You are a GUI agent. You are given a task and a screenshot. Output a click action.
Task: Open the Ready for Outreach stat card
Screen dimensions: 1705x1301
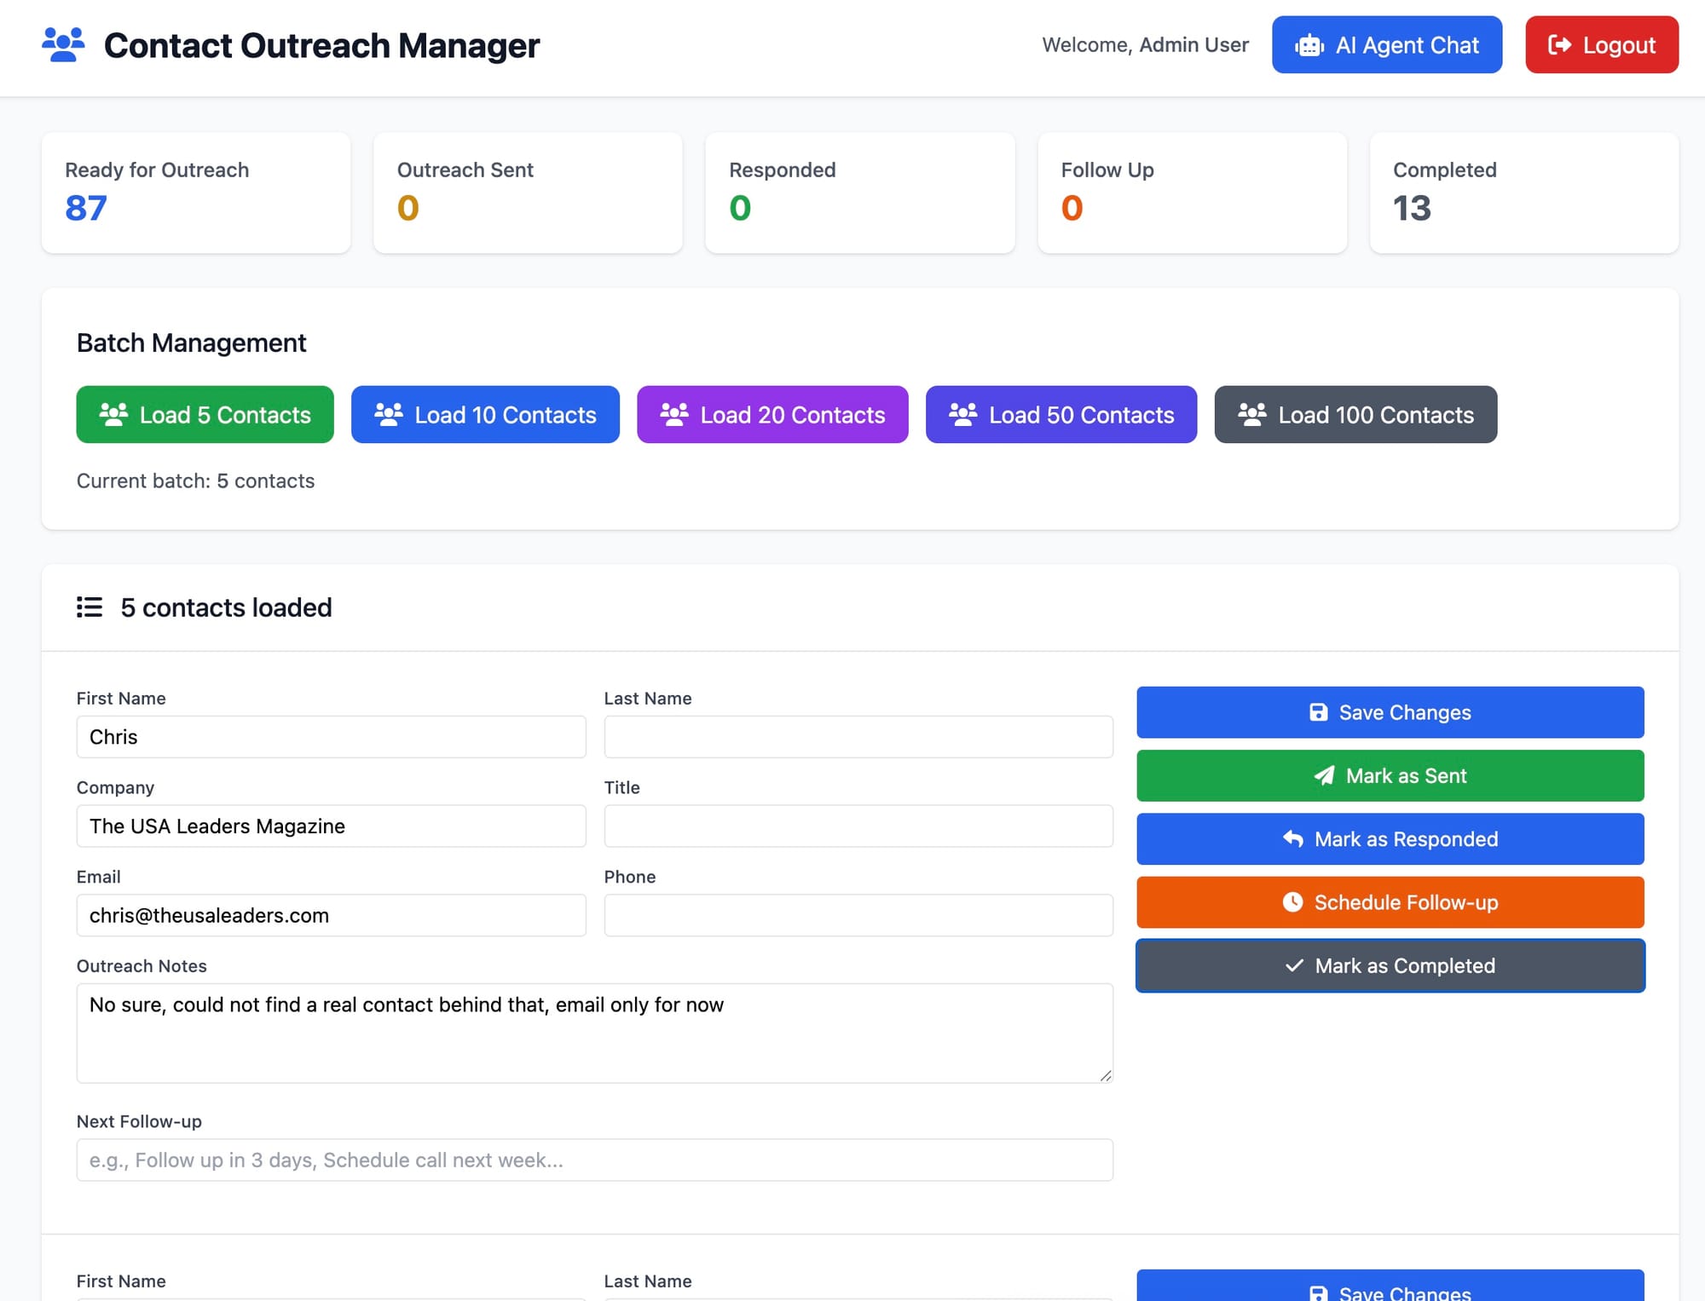coord(195,193)
